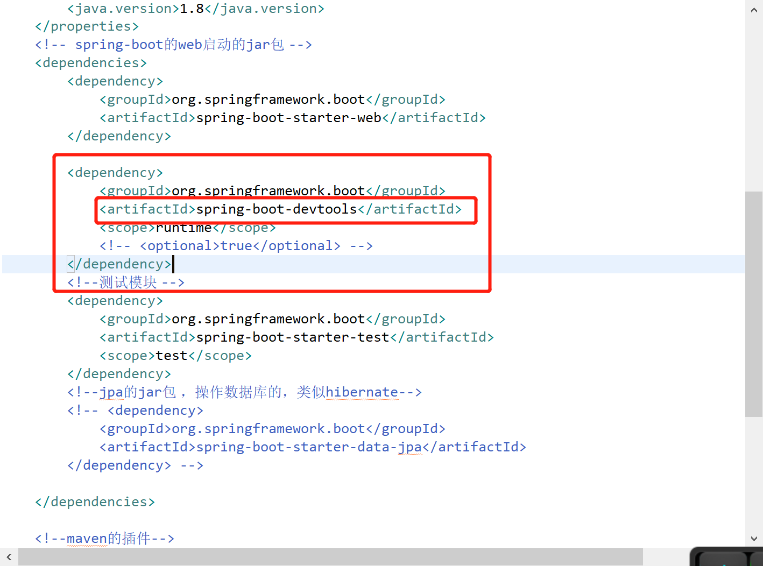
Task: Click the spring-boot-starter-test artifactId line
Action: point(297,337)
